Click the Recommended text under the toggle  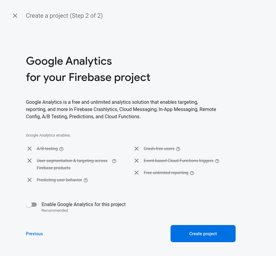tap(55, 211)
